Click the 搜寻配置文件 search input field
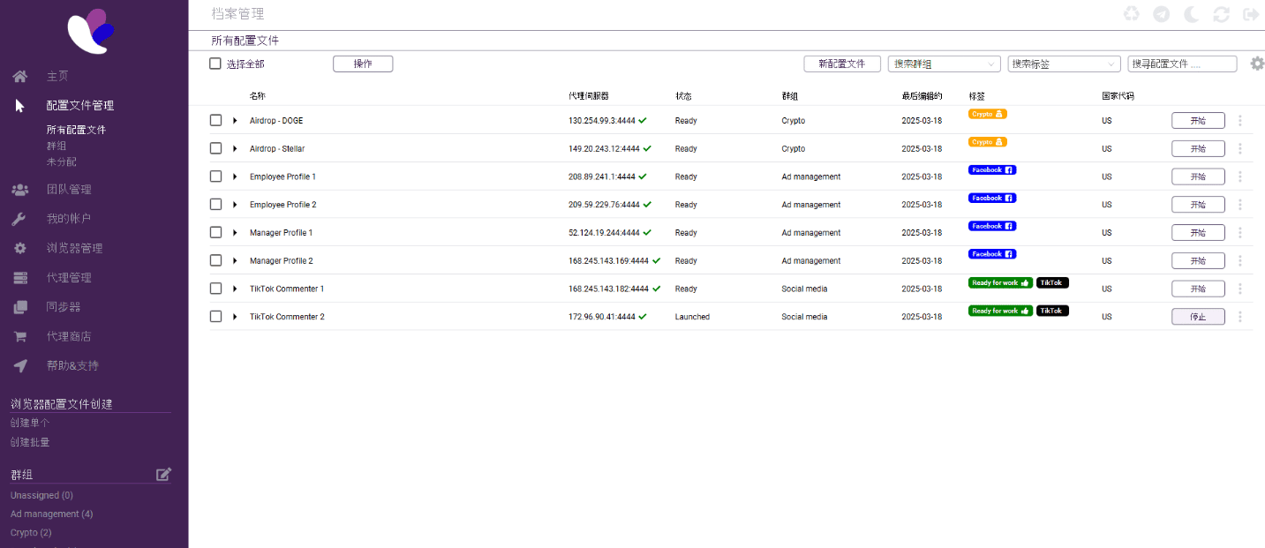Screen dimensions: 1265x548 pos(1182,64)
